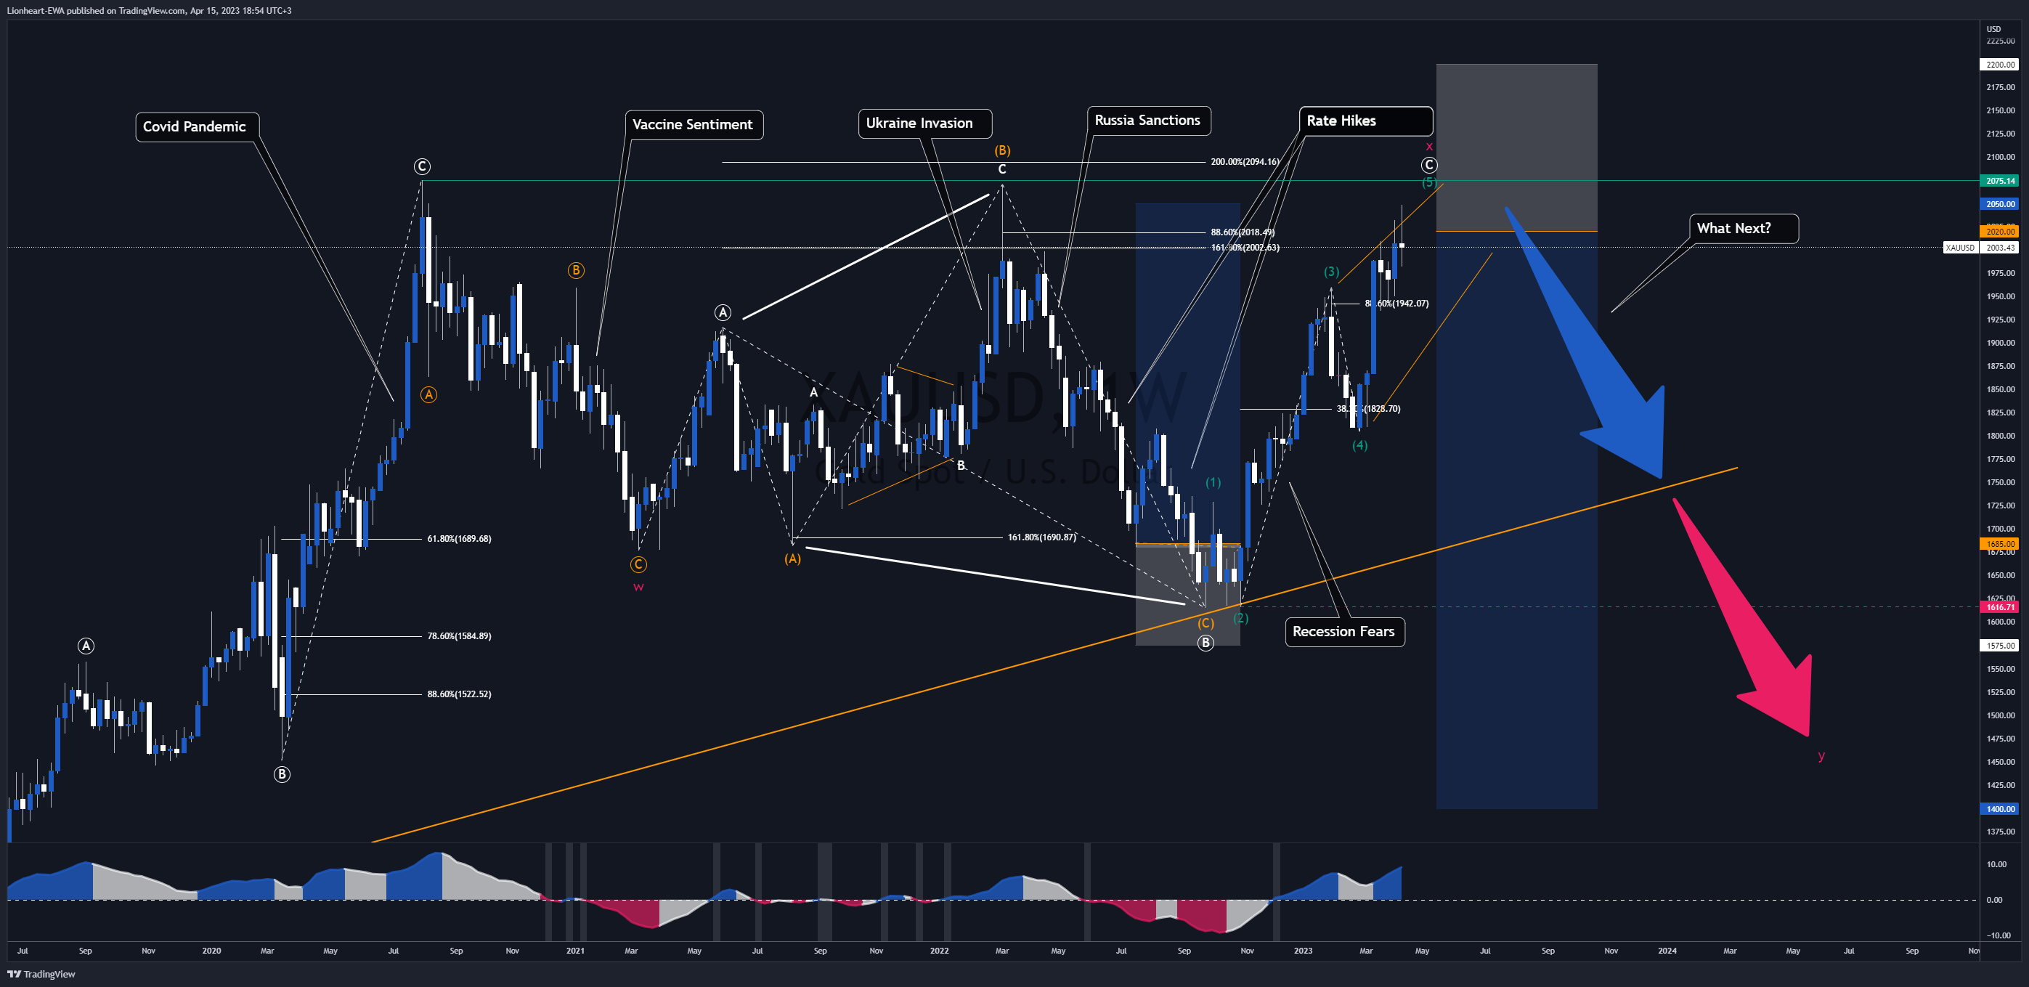
Task: Select the orange (A) wave label
Action: (792, 559)
